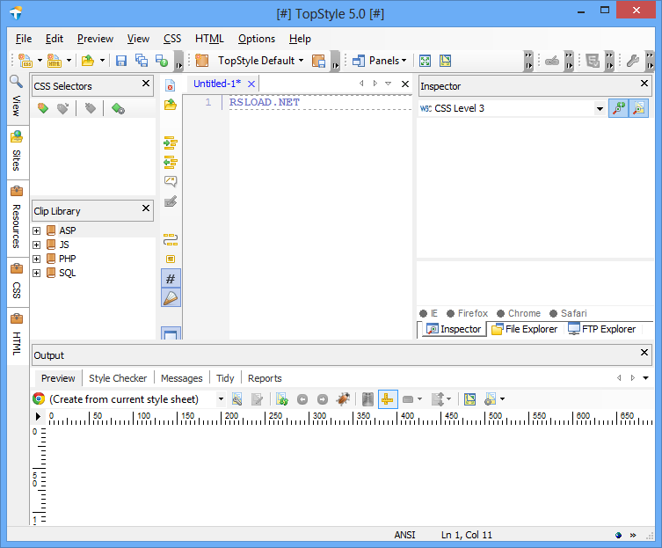Close the Clip Library panel

tap(146, 208)
